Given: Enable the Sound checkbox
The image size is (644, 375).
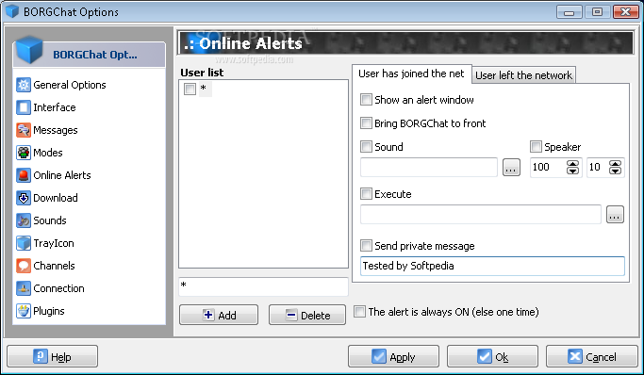Looking at the screenshot, I should (366, 146).
